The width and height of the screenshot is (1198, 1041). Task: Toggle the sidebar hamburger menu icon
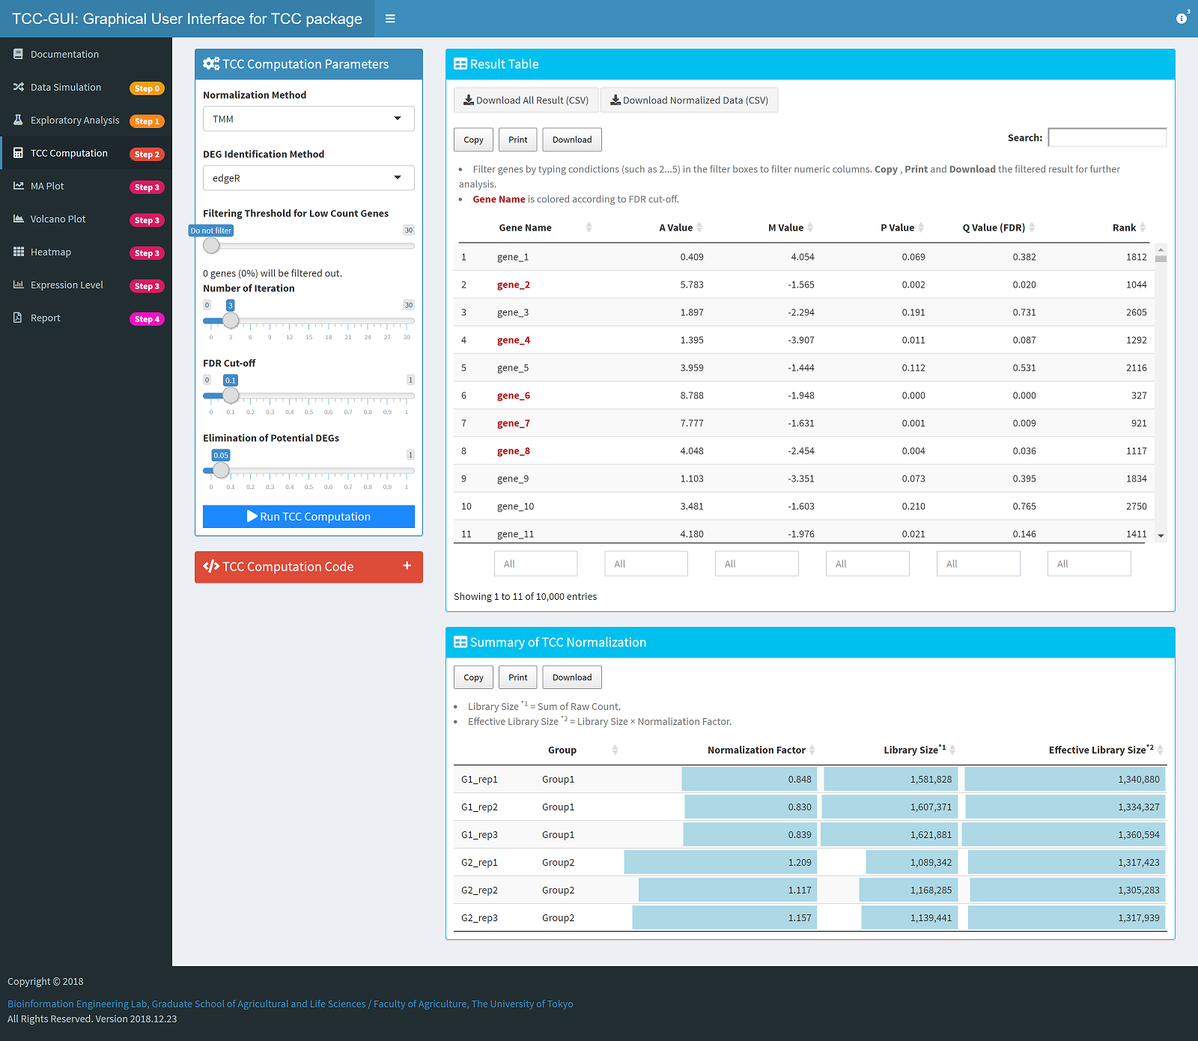390,19
